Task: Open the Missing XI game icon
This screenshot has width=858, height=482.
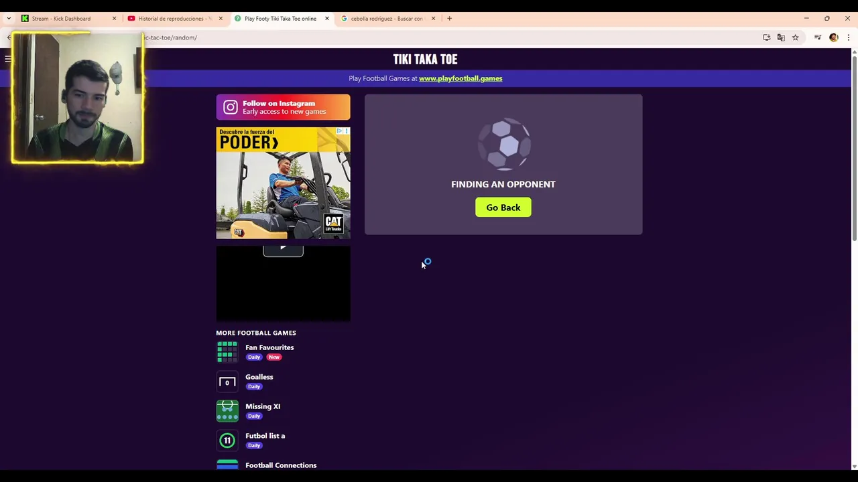Action: click(x=227, y=411)
